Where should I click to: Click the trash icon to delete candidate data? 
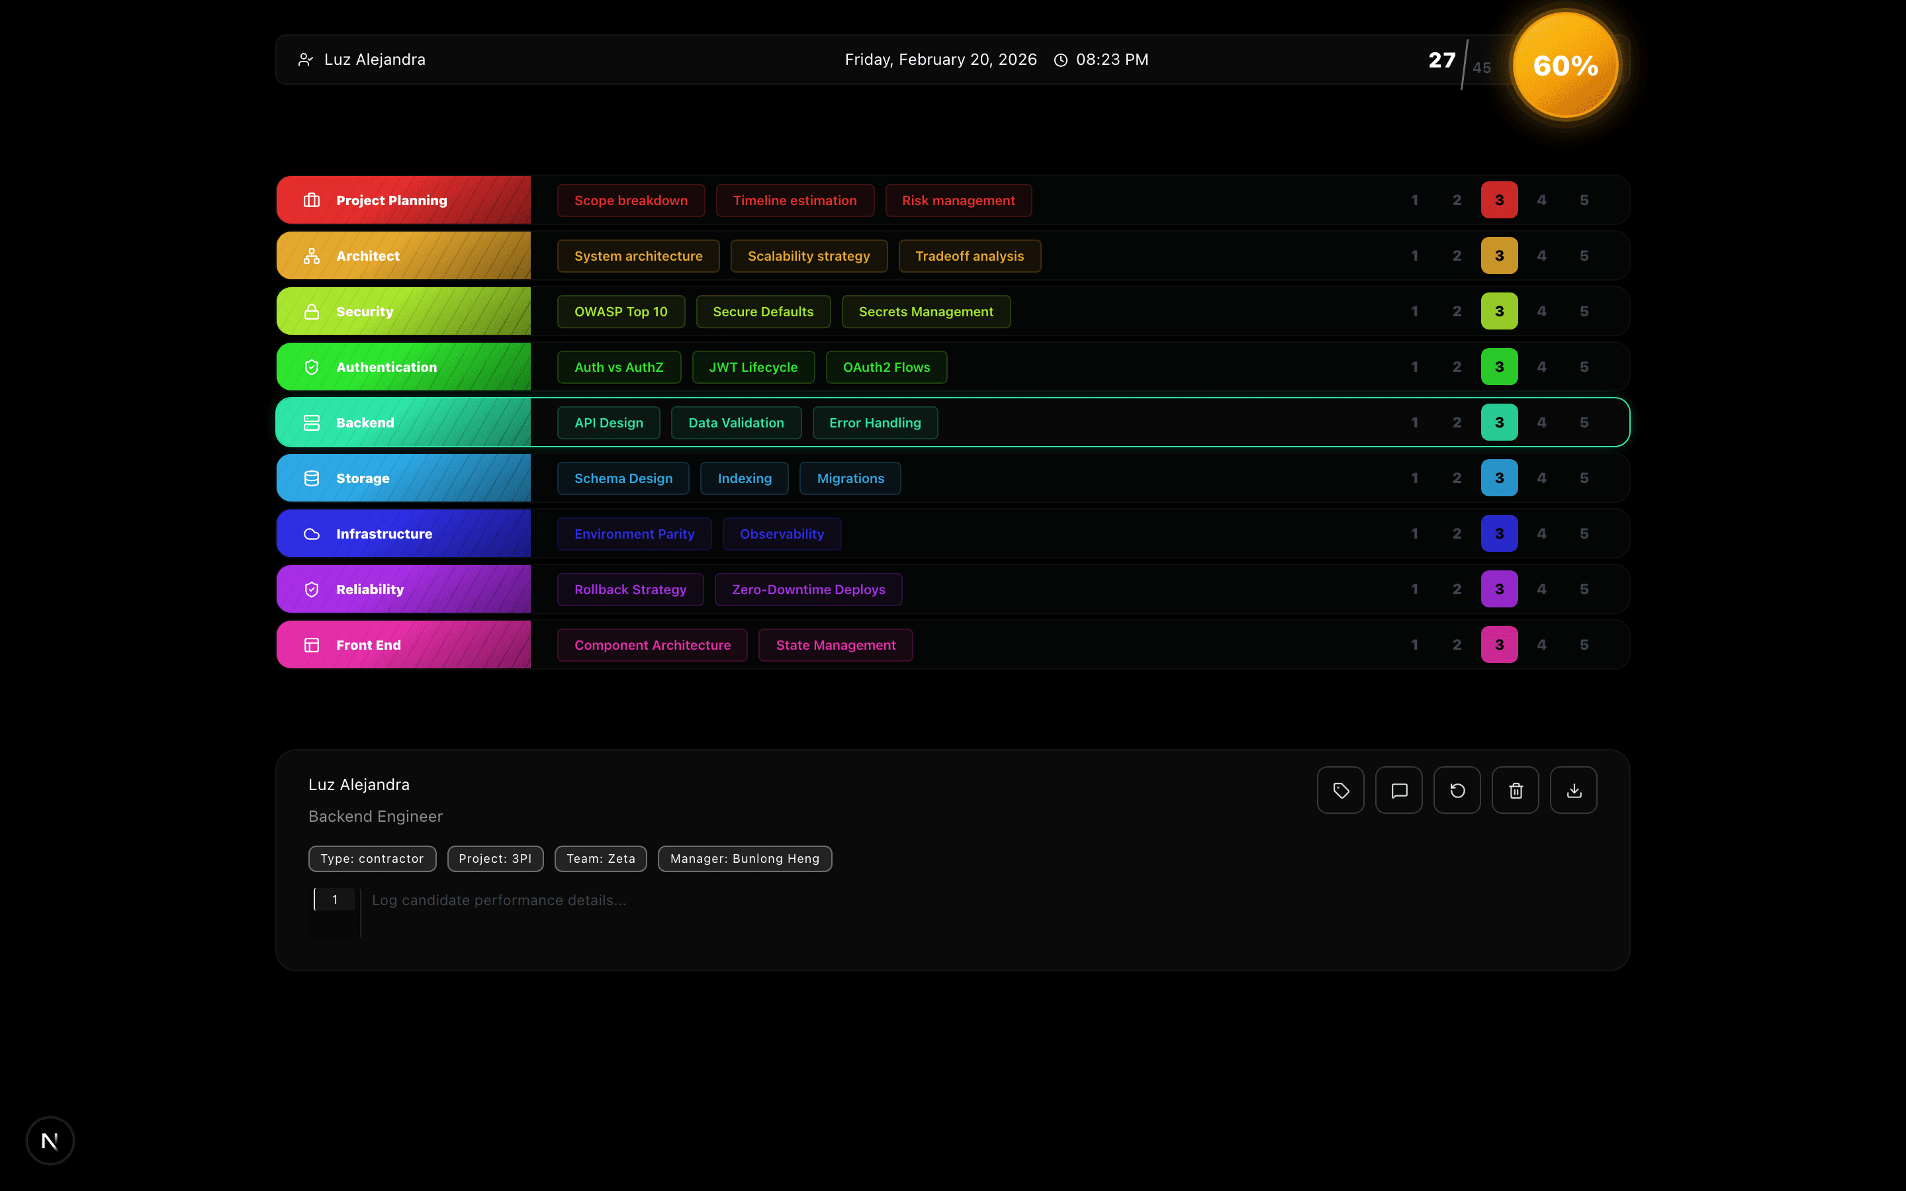tap(1516, 790)
